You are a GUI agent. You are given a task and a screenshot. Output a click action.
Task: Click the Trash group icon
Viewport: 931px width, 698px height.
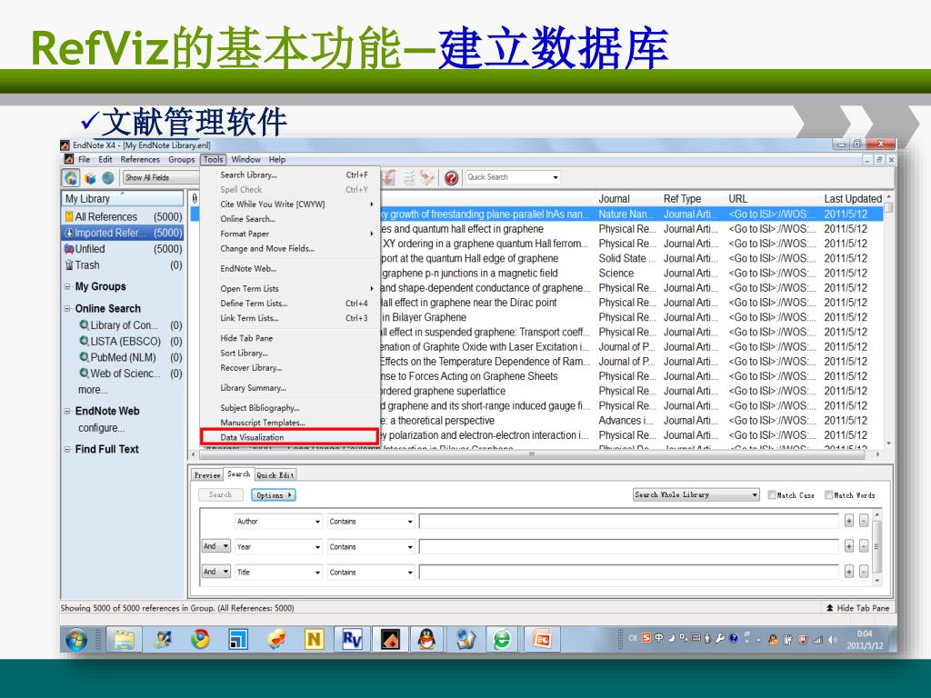pyautogui.click(x=69, y=264)
